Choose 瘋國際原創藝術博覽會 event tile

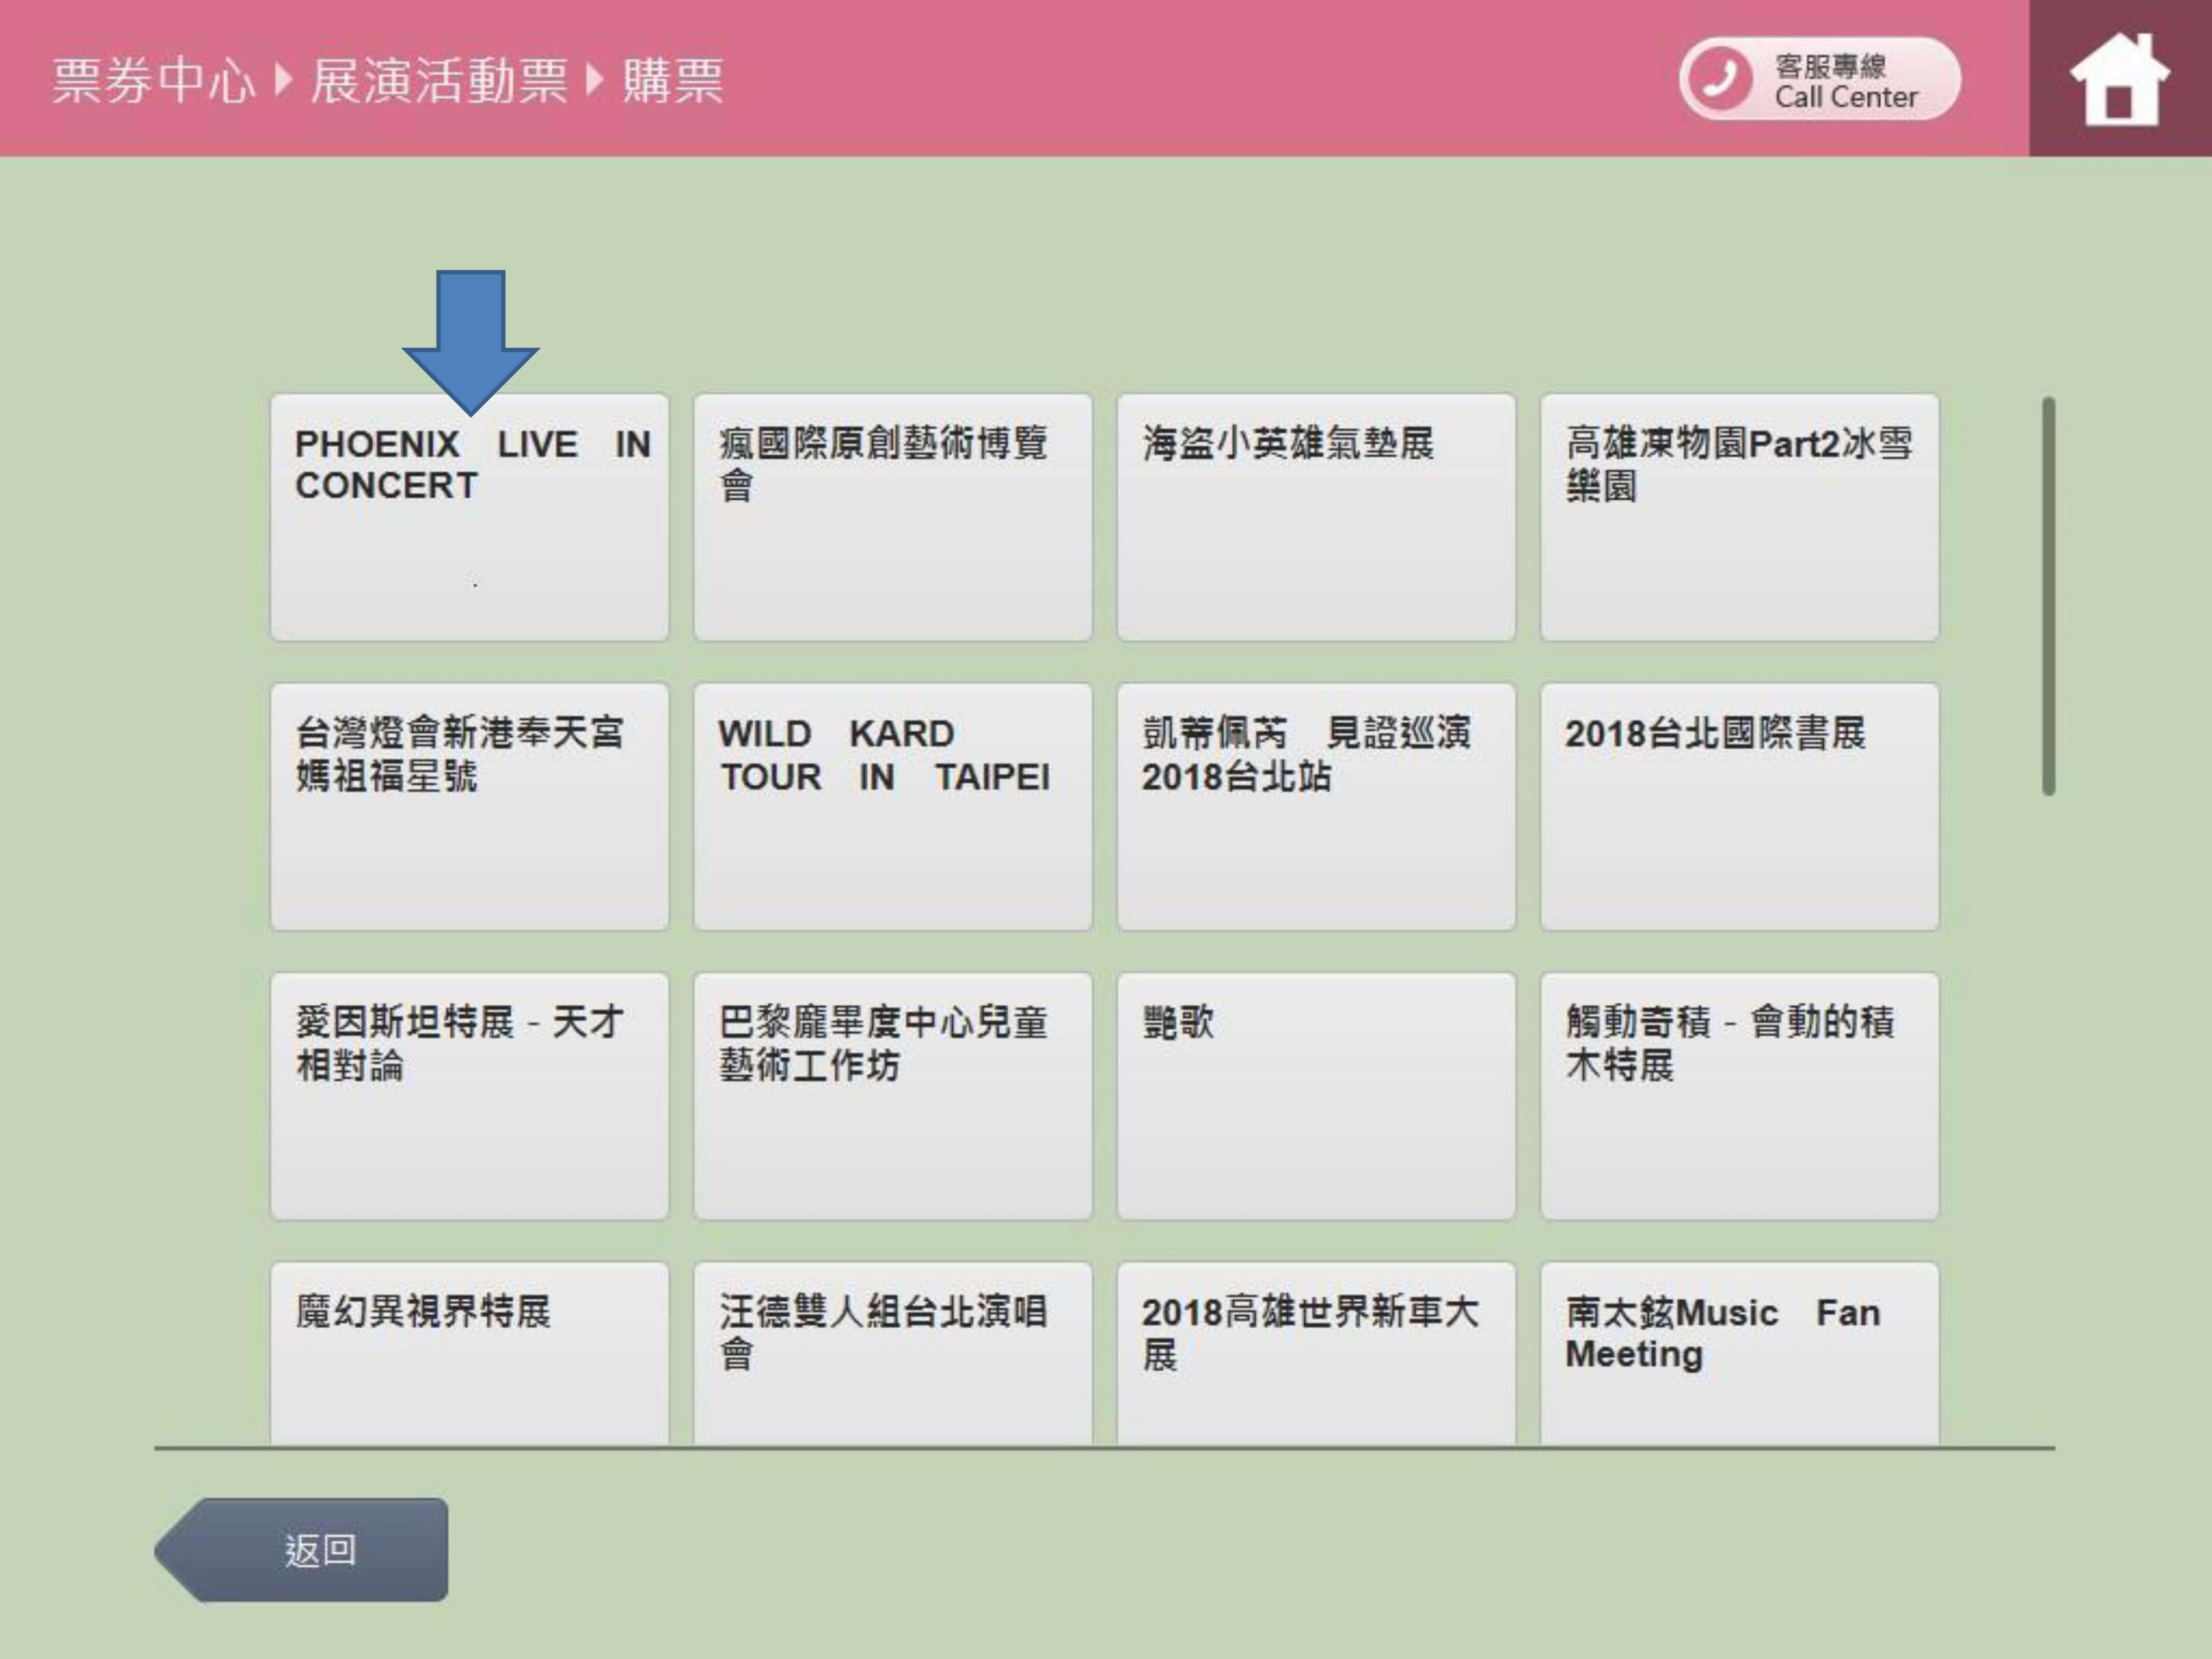(892, 517)
